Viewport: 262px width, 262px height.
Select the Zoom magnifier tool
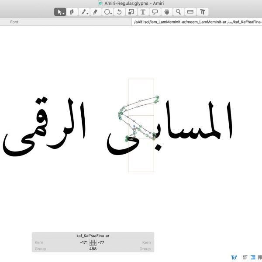[179, 12]
